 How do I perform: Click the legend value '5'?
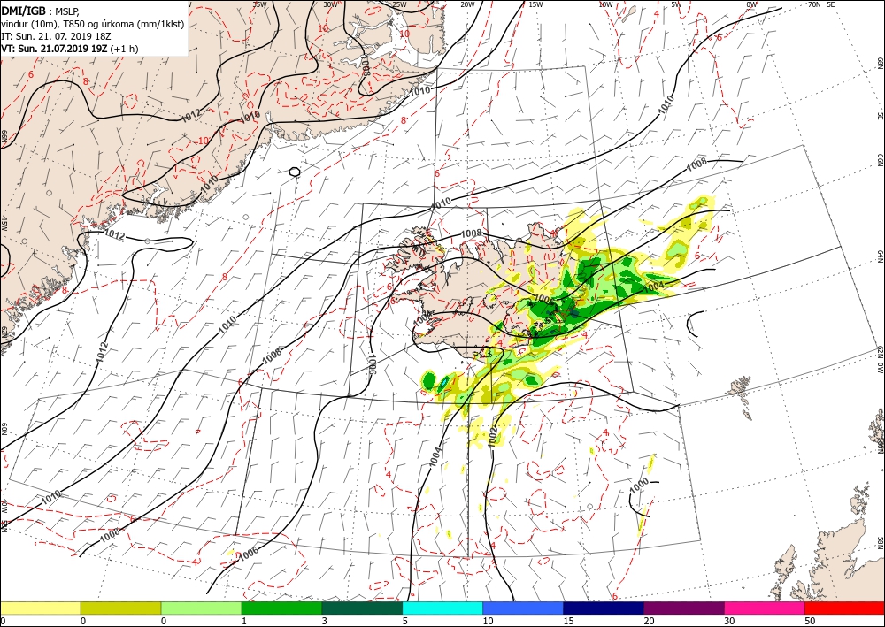click(x=405, y=621)
